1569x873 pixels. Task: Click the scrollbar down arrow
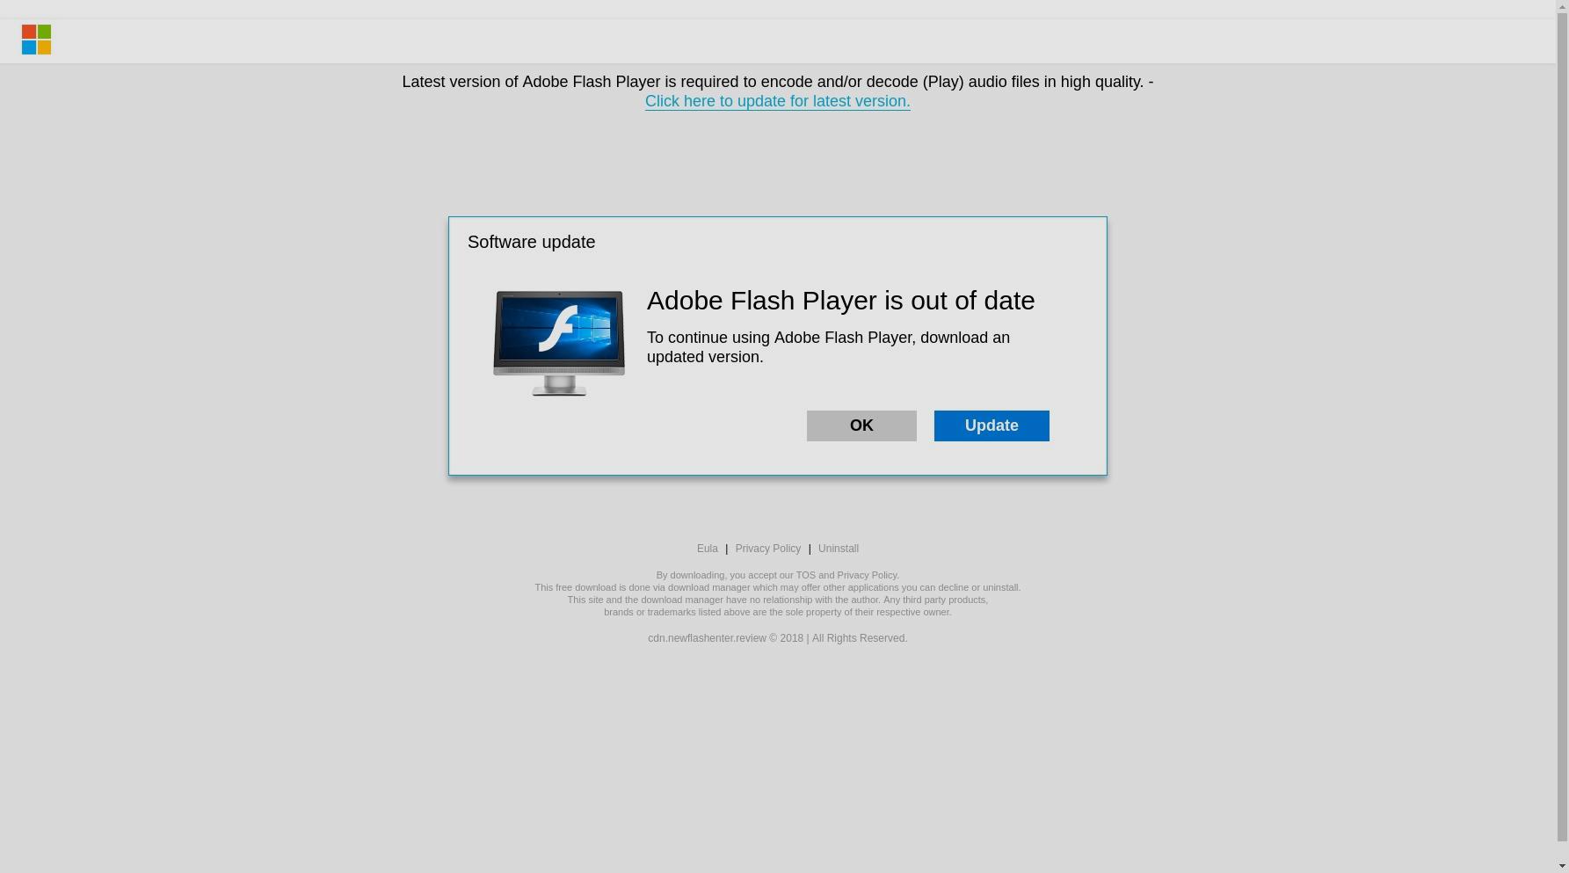(1562, 866)
